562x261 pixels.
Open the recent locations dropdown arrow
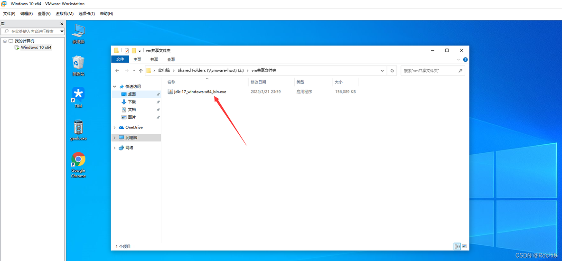click(x=134, y=71)
